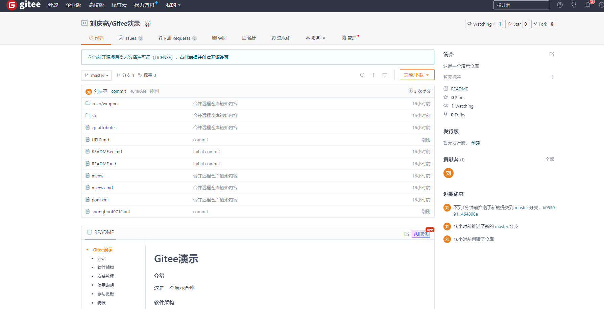The width and height of the screenshot is (604, 309).
Task: Open the notifications bell icon
Action: click(x=588, y=5)
